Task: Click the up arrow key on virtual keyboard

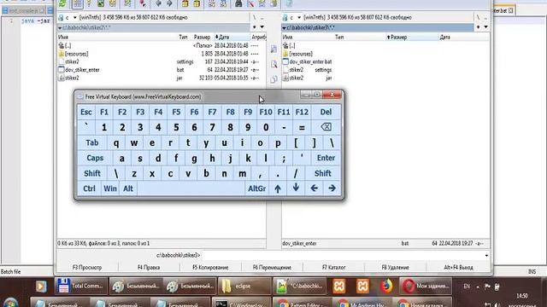Action: point(278,188)
